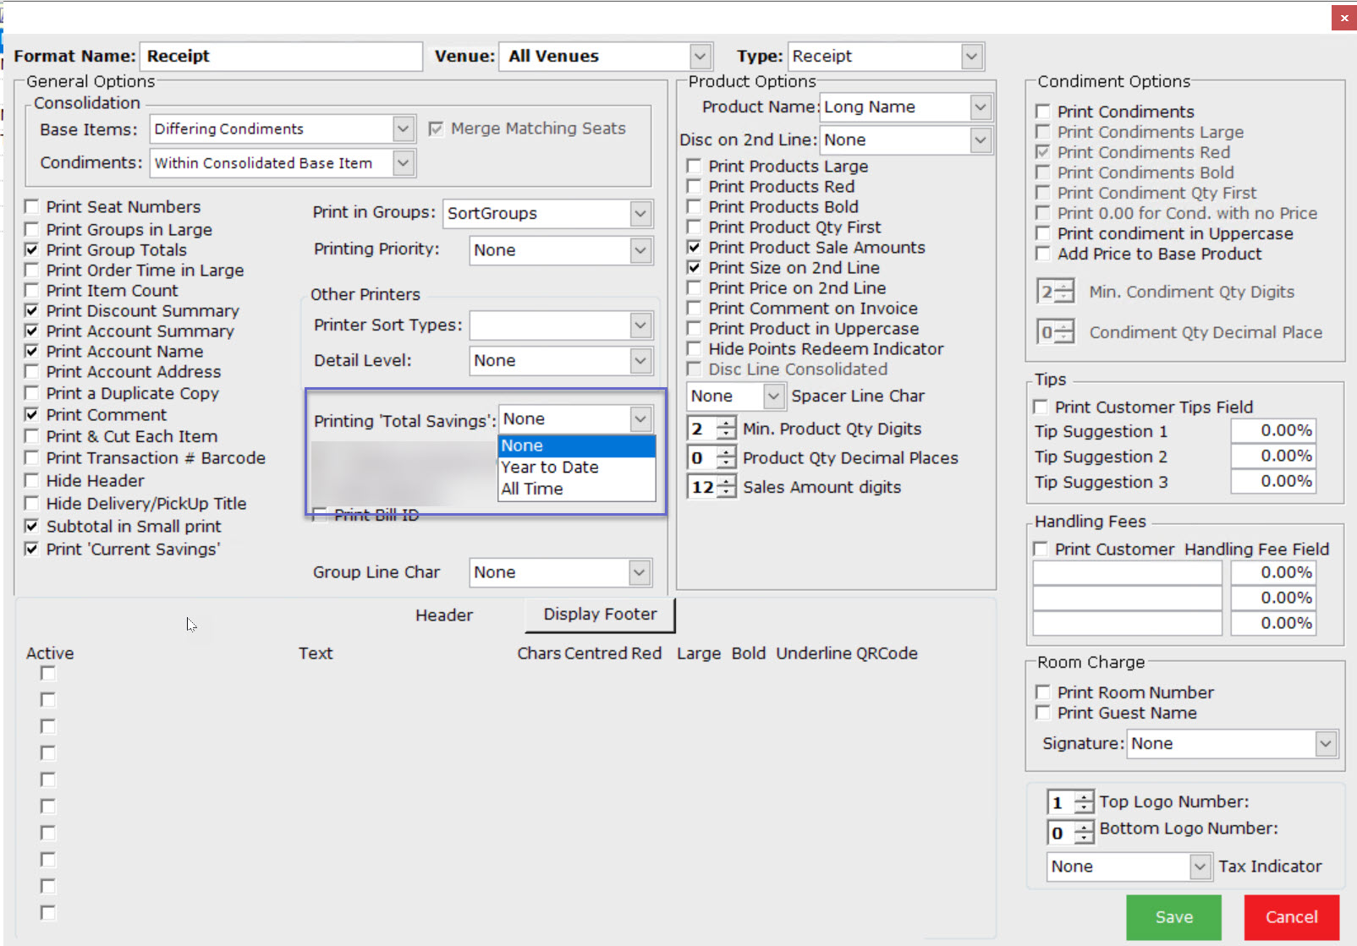
Task: Open the Venue dropdown
Action: click(x=700, y=57)
